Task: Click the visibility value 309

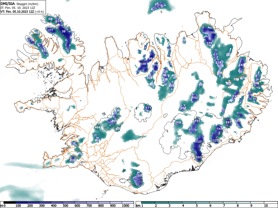Action: (x=114, y=121)
